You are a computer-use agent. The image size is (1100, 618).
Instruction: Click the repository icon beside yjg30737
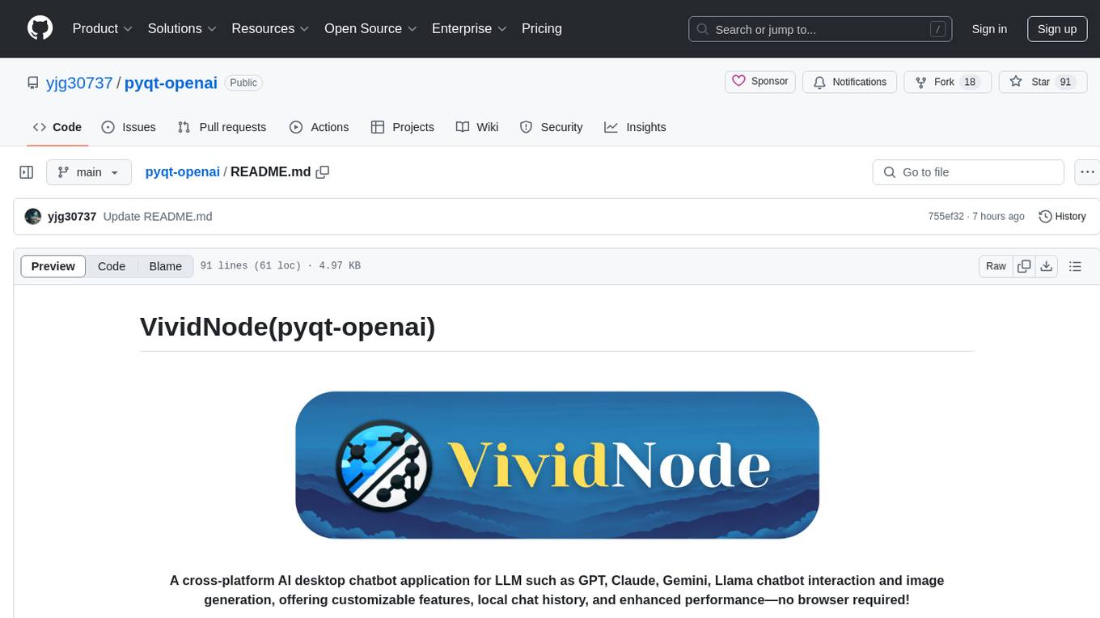pos(32,83)
